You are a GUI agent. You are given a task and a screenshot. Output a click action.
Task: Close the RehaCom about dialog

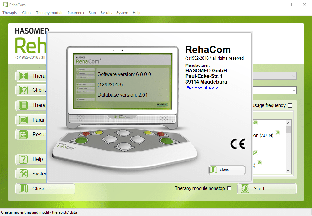pyautogui.click(x=227, y=170)
